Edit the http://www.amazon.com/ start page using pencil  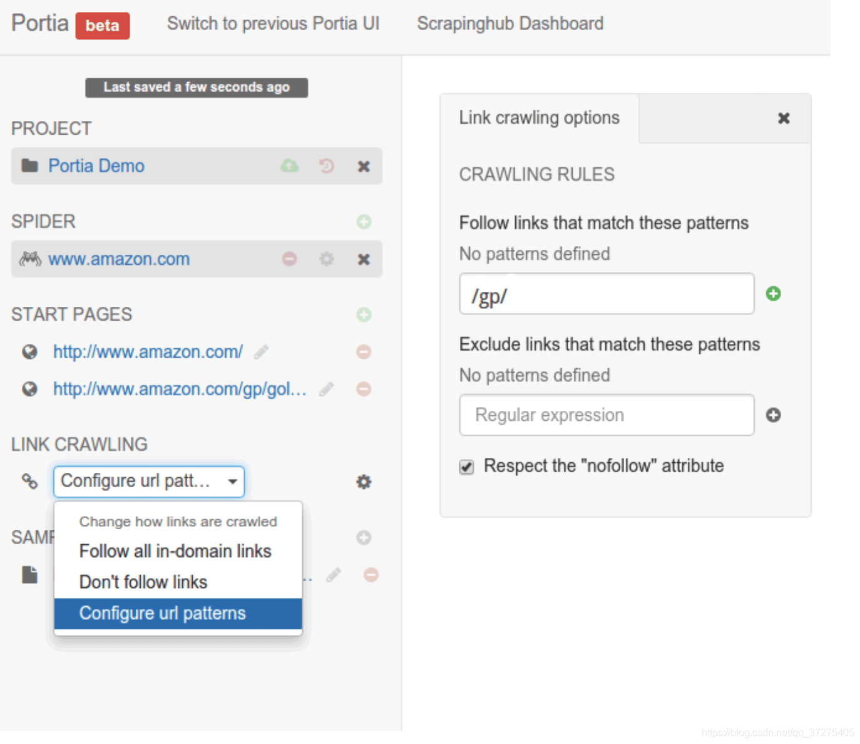261,352
